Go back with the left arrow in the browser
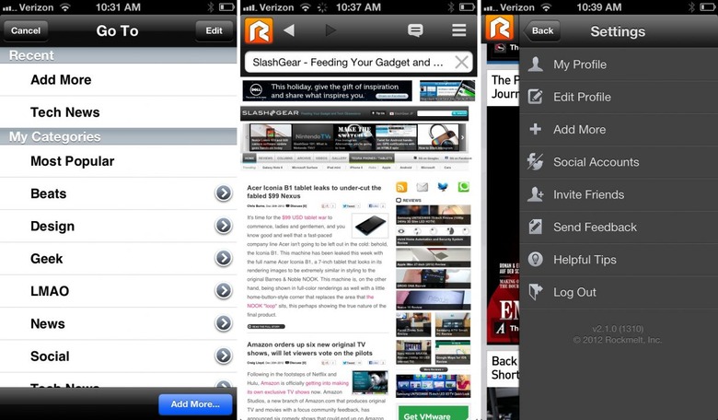 (289, 30)
